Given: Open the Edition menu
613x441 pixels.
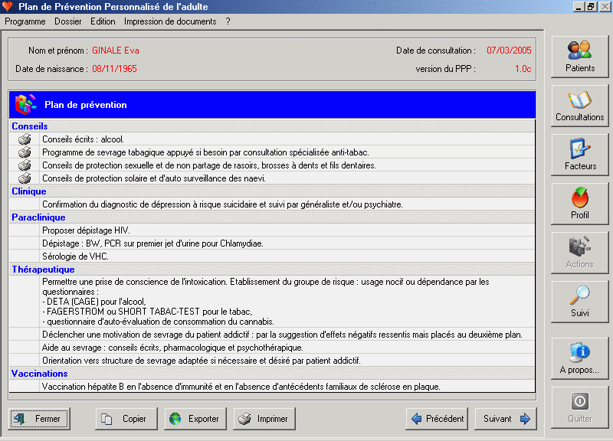Looking at the screenshot, I should pyautogui.click(x=103, y=21).
